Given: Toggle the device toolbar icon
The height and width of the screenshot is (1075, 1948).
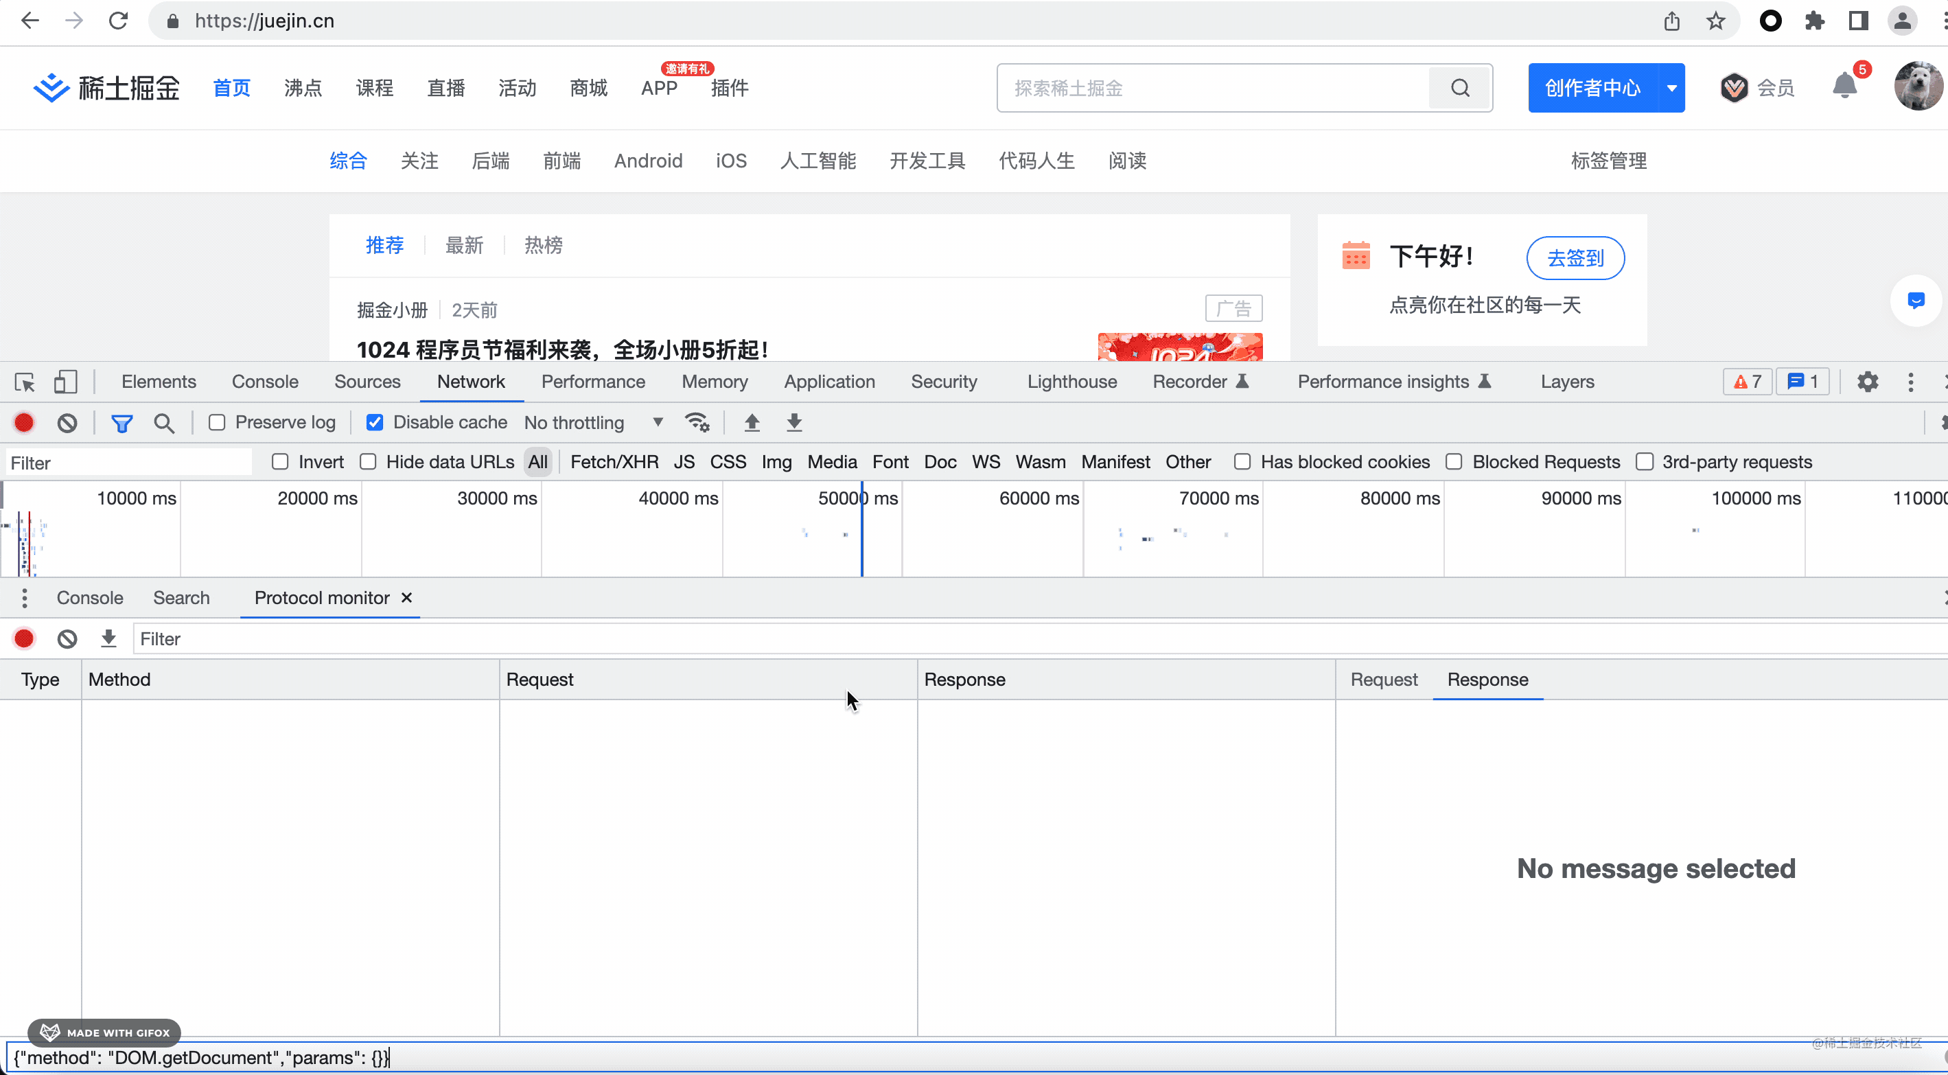Looking at the screenshot, I should pos(65,382).
